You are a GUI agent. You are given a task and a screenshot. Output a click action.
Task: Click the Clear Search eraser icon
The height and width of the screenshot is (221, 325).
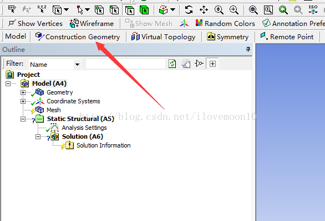pyautogui.click(x=186, y=64)
